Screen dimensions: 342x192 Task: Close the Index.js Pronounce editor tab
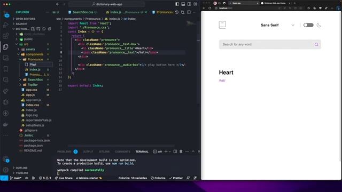coord(146,12)
